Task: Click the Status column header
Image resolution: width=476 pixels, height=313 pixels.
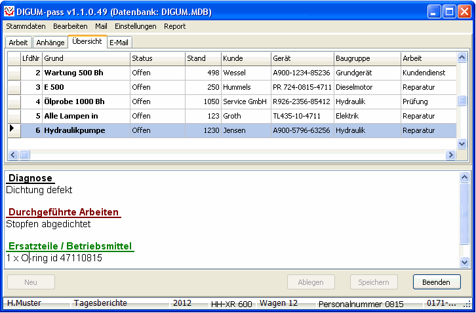Action: point(157,58)
